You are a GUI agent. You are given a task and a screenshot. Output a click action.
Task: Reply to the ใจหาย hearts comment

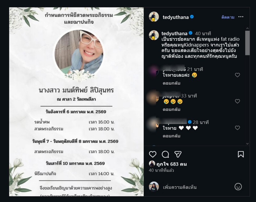(x=172, y=136)
